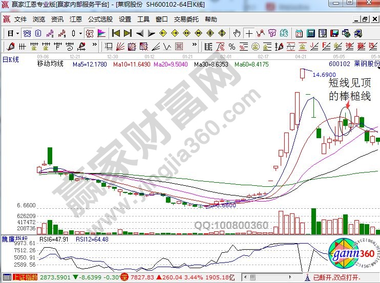Click the colored flag chart icon
This screenshot has width=380, height=283.
pos(101,33)
